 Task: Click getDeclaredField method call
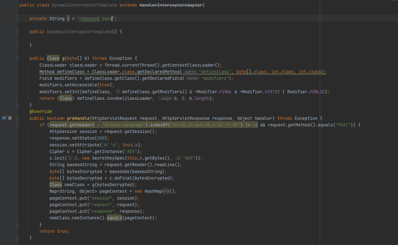pos(162,78)
